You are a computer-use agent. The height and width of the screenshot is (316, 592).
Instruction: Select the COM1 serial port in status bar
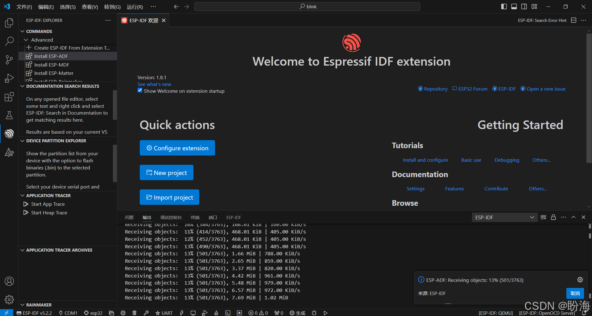pos(68,313)
